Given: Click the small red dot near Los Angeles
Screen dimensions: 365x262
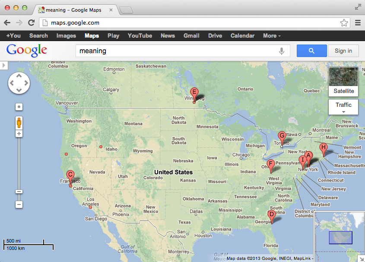Looking at the screenshot, I should click(91, 207).
